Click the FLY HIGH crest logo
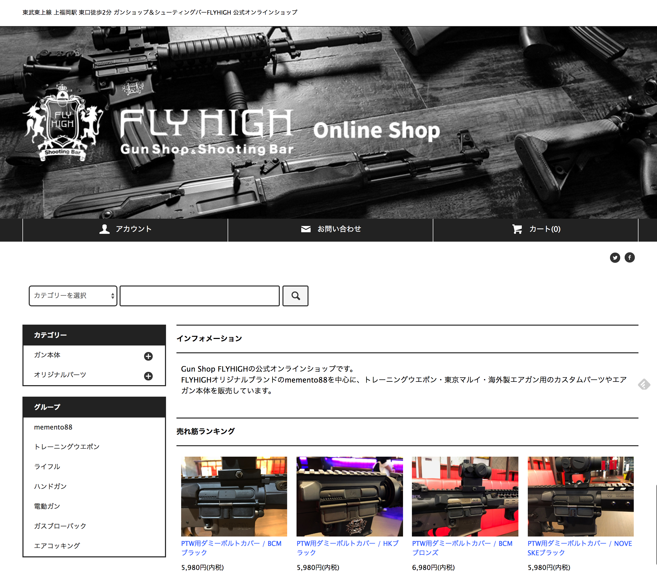 coord(63,123)
